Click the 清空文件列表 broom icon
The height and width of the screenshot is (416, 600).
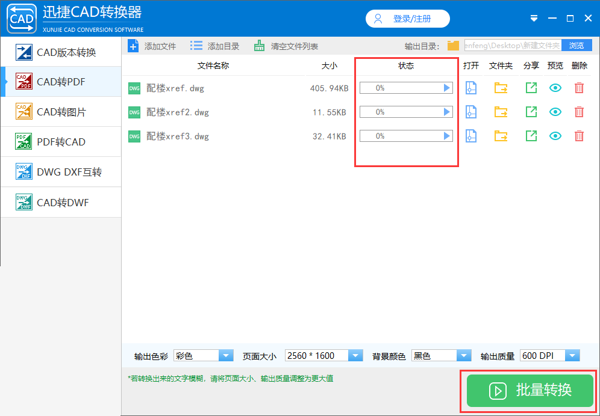(260, 46)
